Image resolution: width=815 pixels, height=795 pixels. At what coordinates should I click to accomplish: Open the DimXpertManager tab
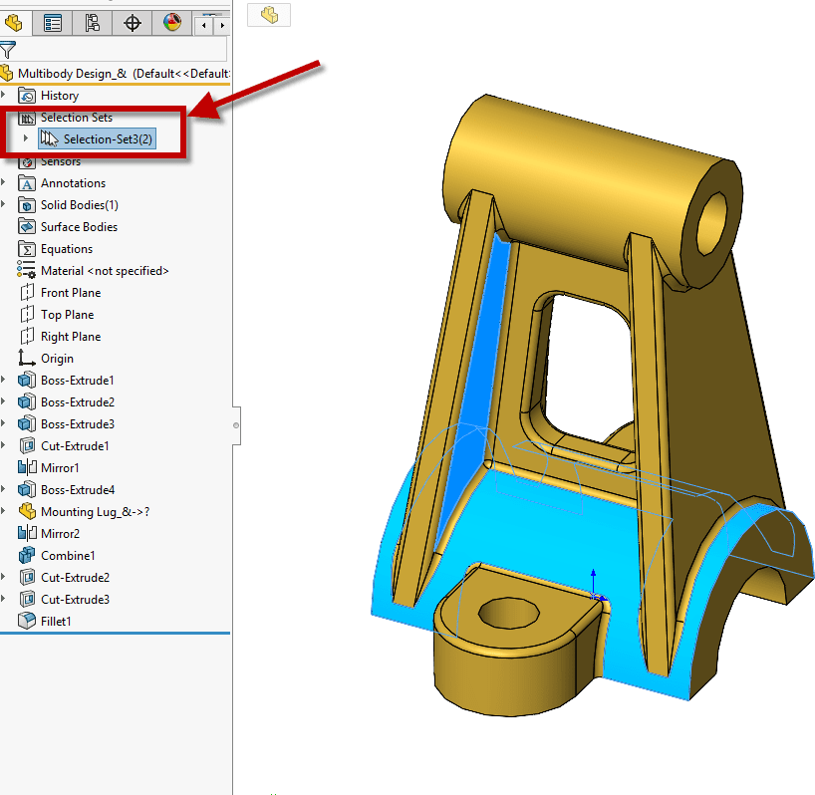(x=133, y=23)
